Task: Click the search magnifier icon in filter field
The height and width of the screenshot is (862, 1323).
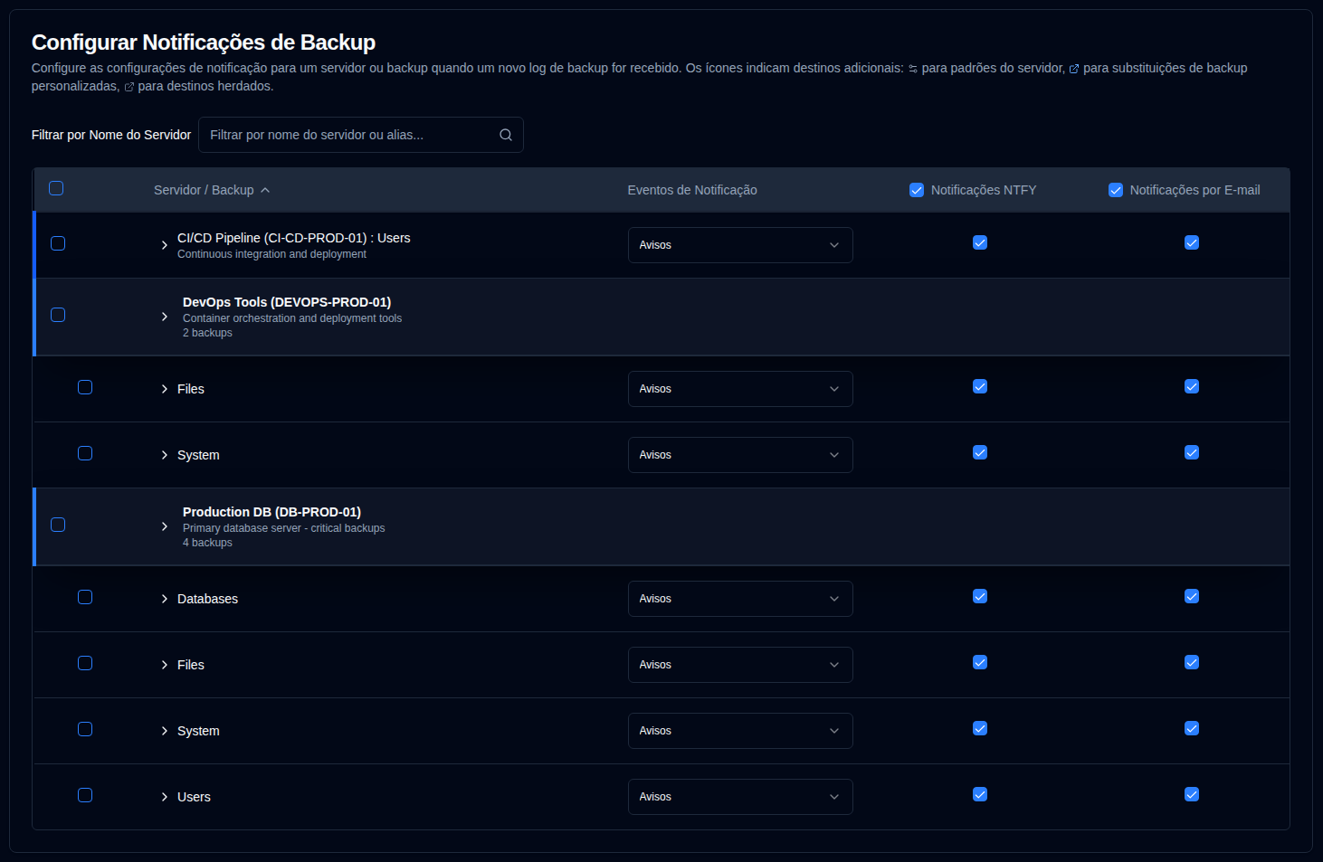Action: click(506, 135)
